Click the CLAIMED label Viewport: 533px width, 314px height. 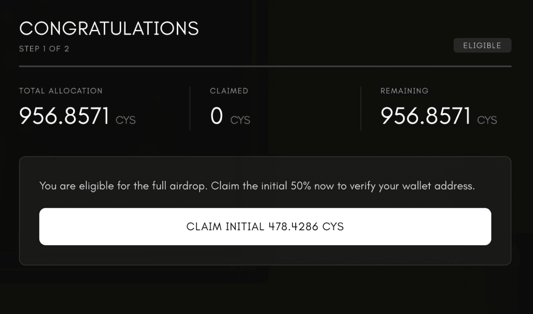pyautogui.click(x=229, y=91)
